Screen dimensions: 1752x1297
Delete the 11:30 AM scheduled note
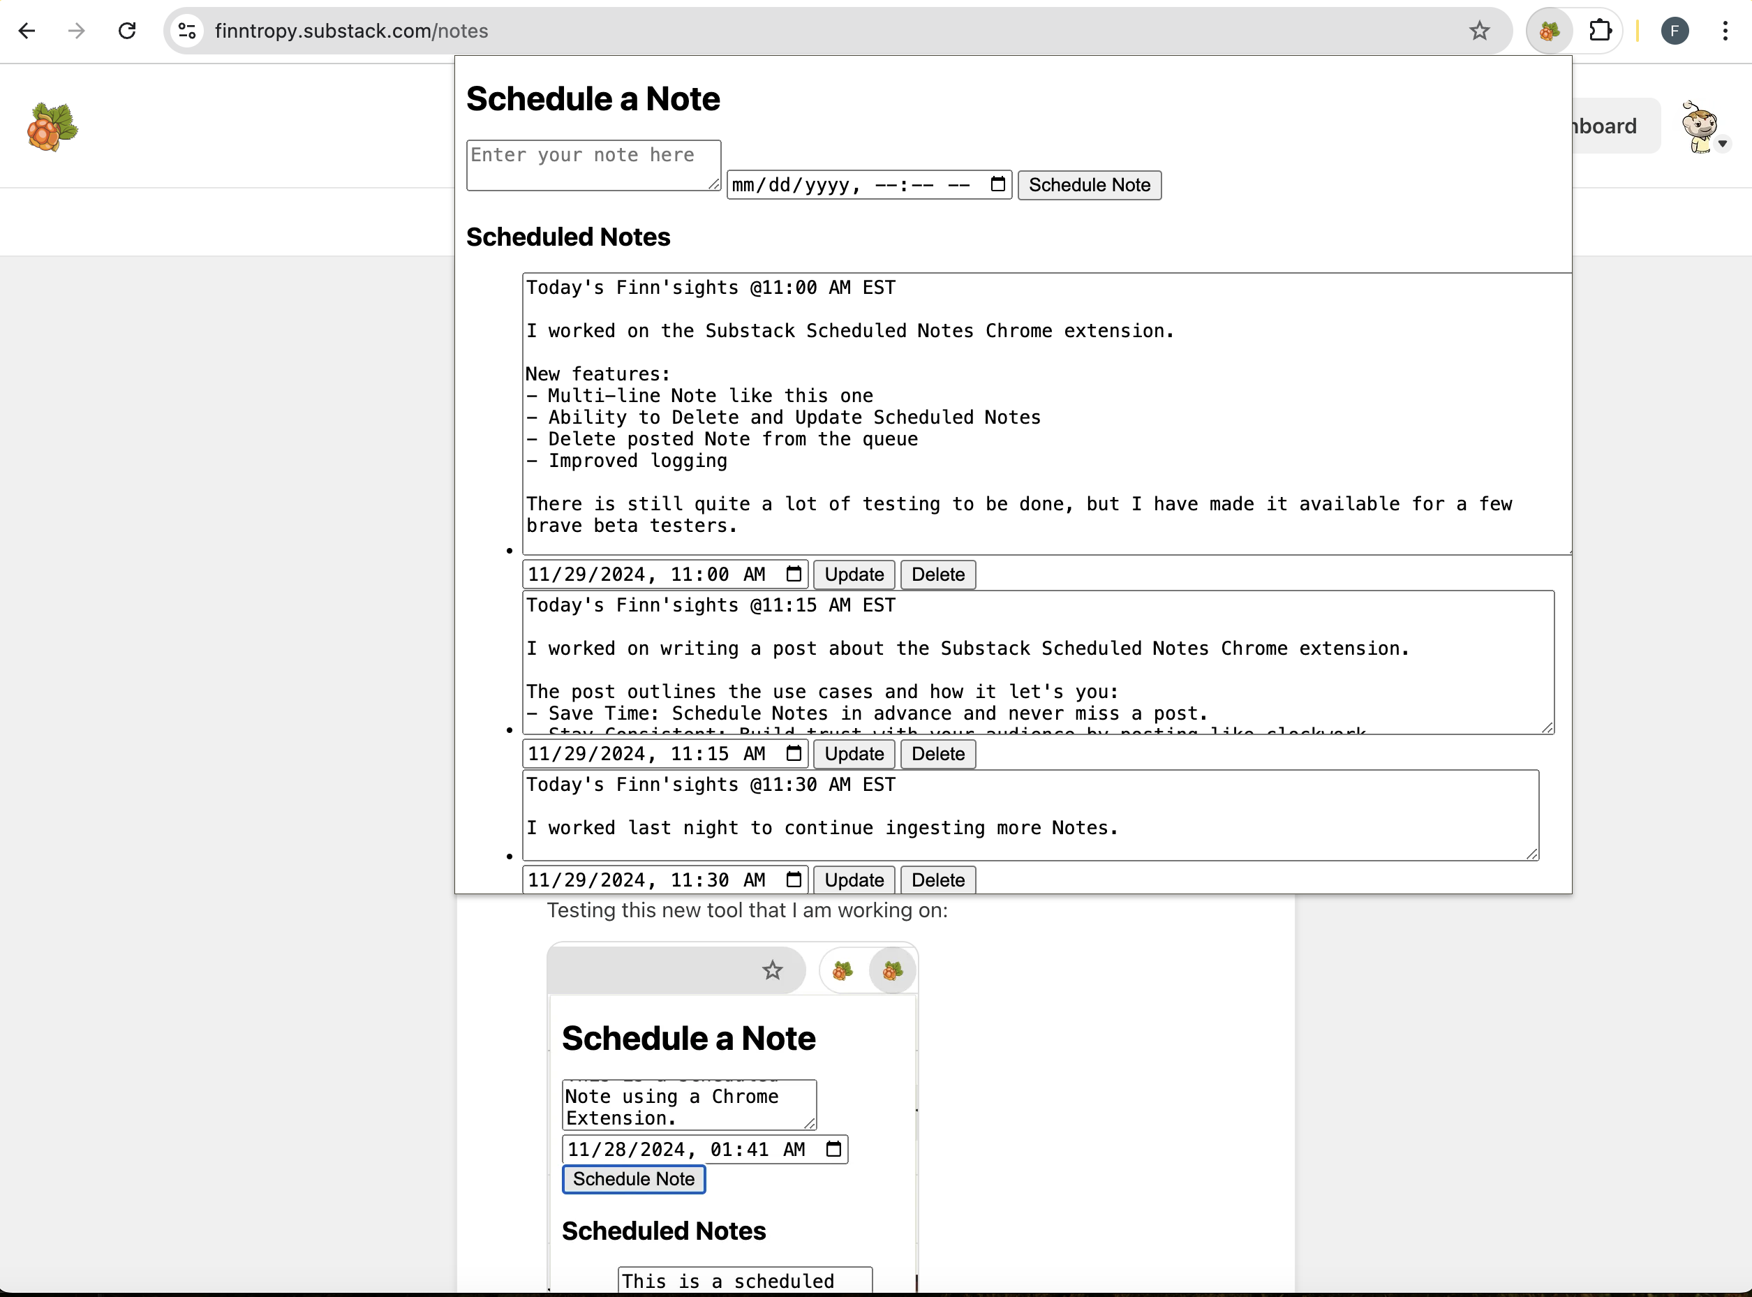(937, 880)
